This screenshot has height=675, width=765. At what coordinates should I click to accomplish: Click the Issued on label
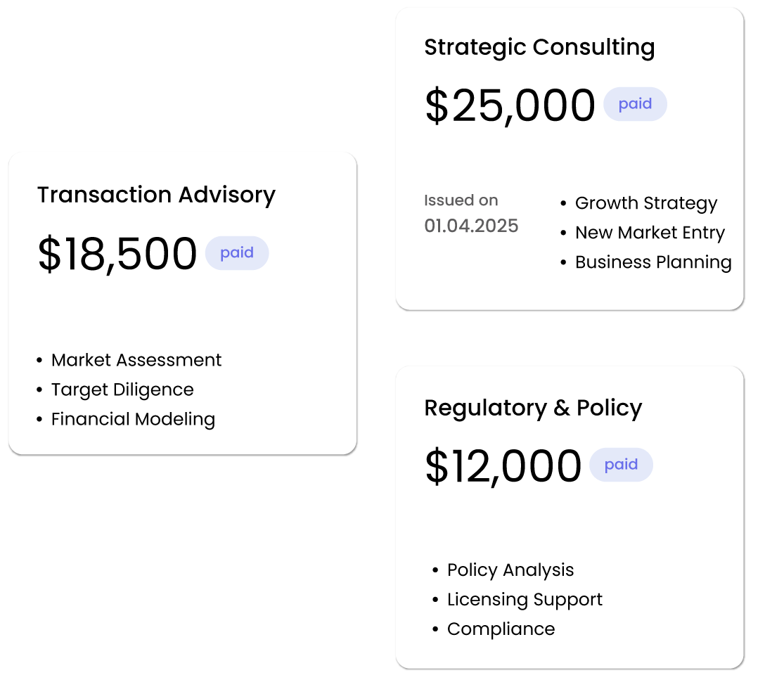pos(461,200)
